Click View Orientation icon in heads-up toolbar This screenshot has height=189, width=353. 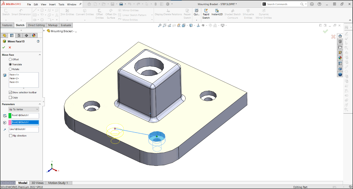tap(184, 25)
